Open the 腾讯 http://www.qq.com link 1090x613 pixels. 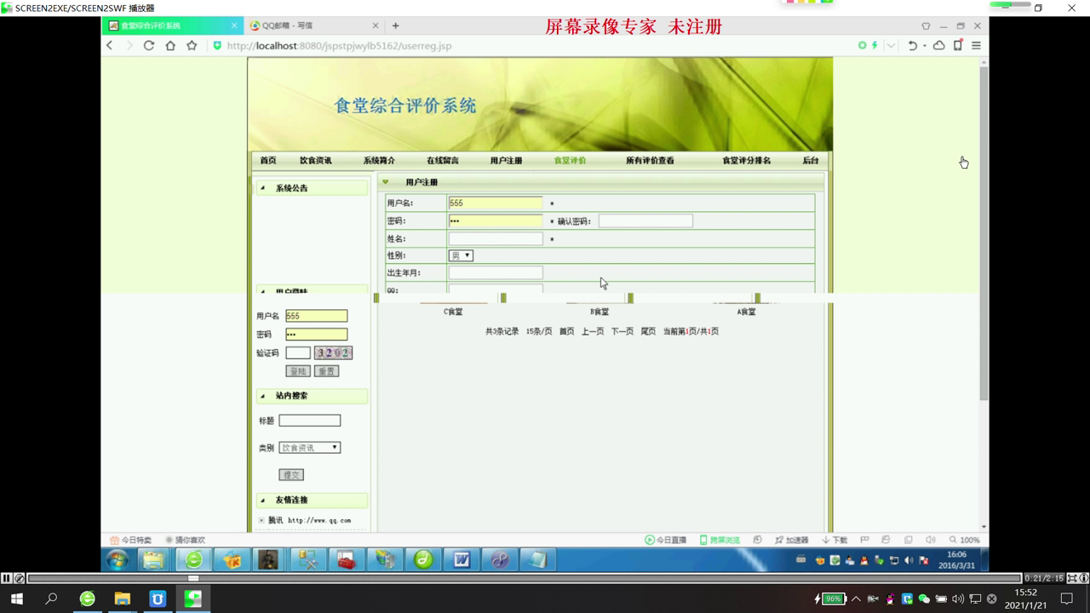coord(309,520)
